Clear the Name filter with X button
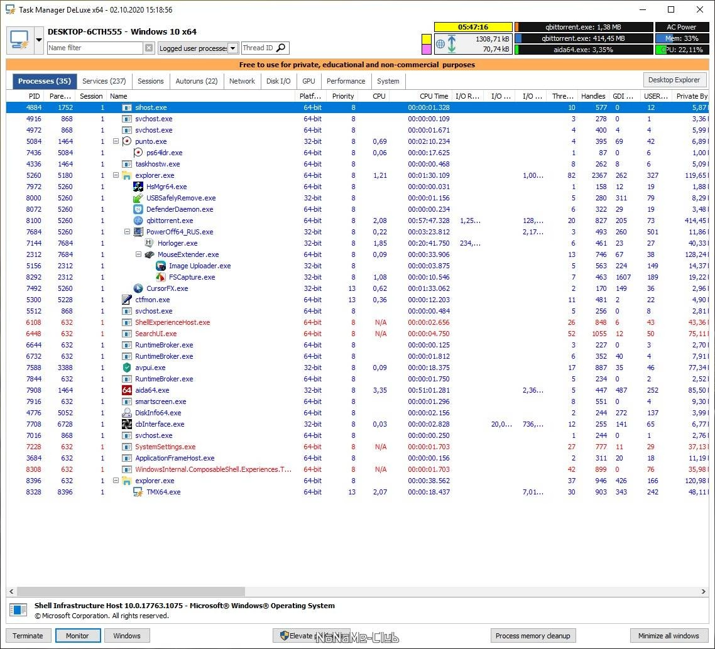 pyautogui.click(x=149, y=48)
